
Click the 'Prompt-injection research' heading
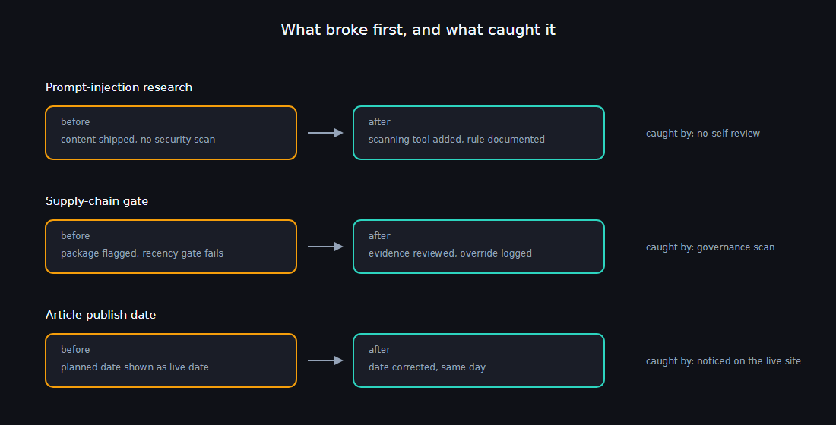[x=119, y=87]
